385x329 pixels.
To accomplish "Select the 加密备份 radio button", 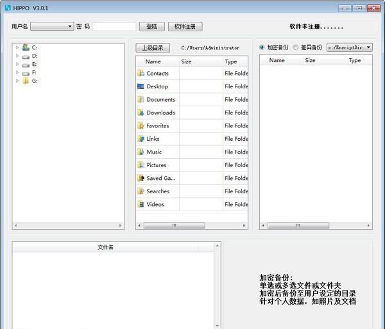I will 262,47.
